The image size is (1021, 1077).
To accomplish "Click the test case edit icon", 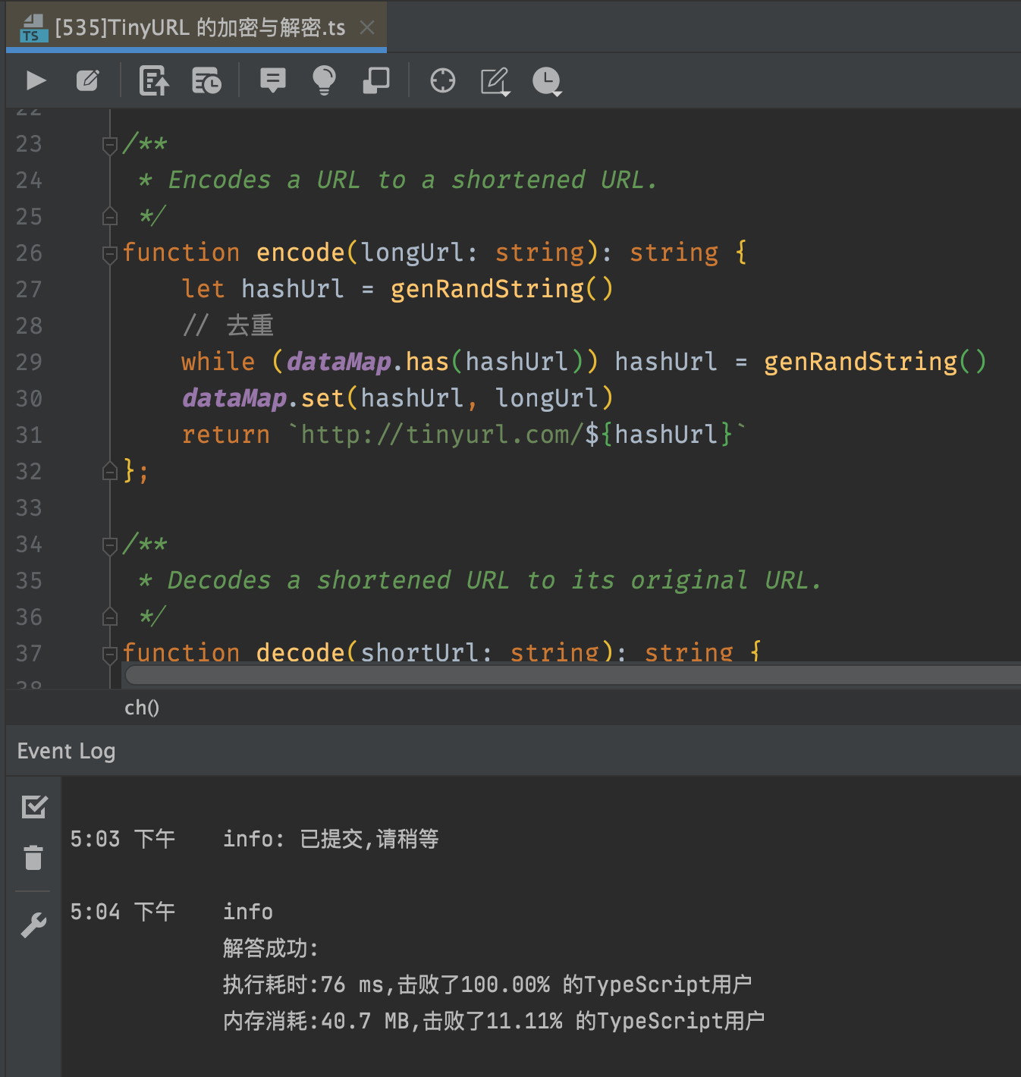I will [x=87, y=80].
